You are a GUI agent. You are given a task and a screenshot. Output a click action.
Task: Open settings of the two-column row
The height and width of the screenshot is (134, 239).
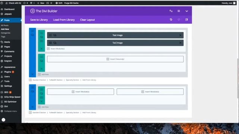tap(41, 89)
